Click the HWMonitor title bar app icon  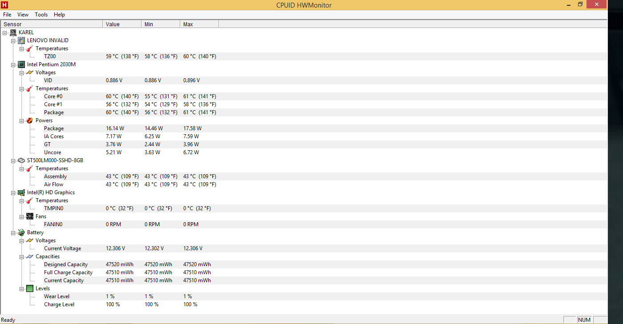tap(4, 5)
